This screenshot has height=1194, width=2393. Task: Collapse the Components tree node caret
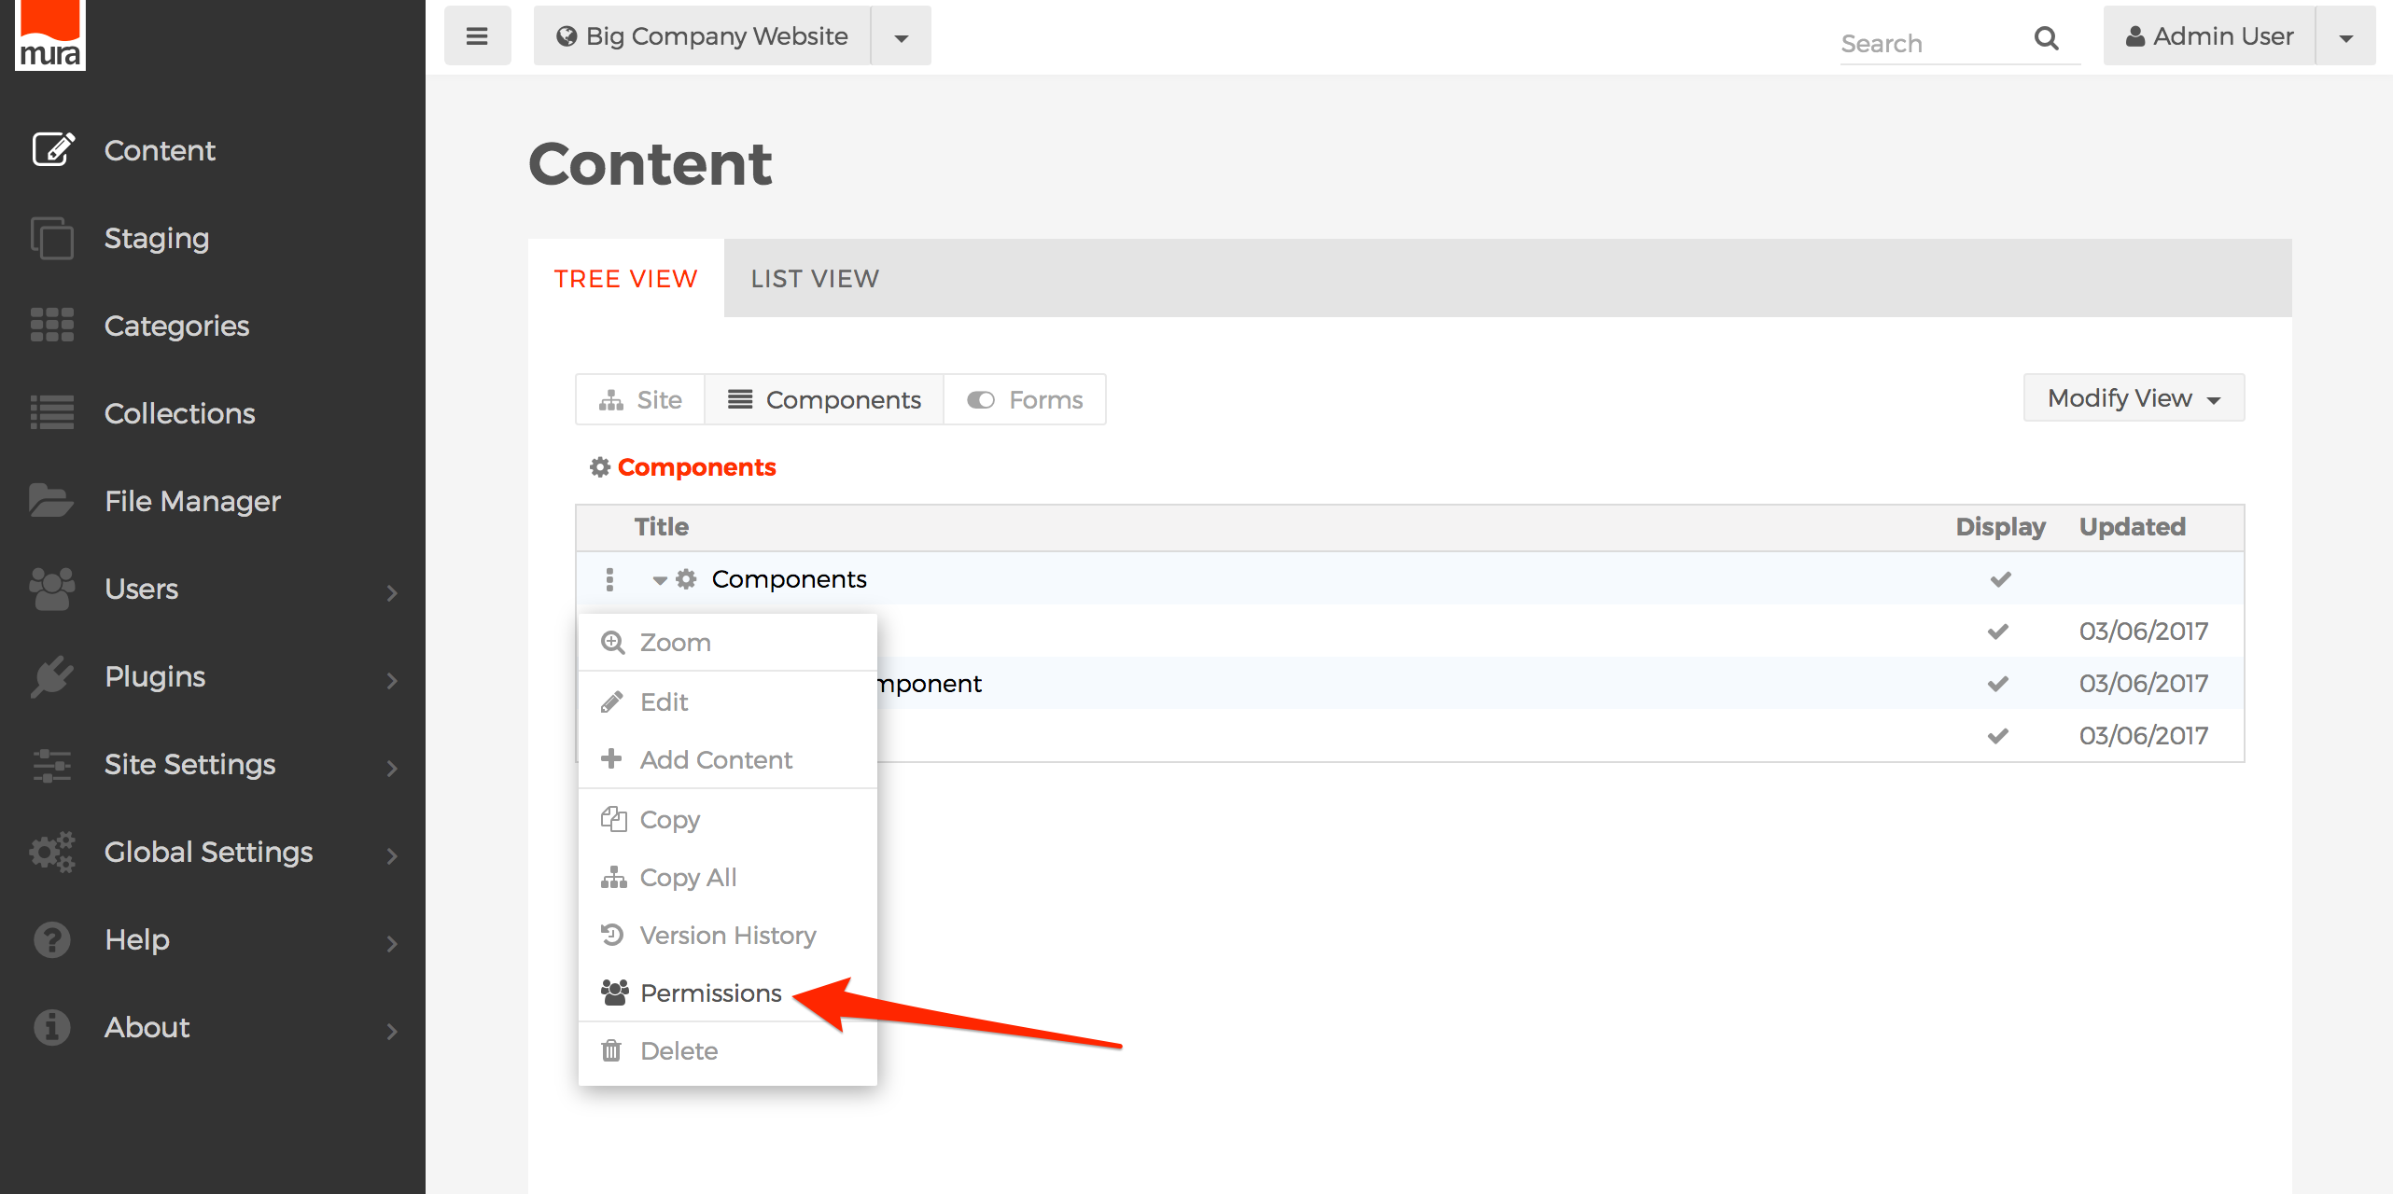click(660, 580)
